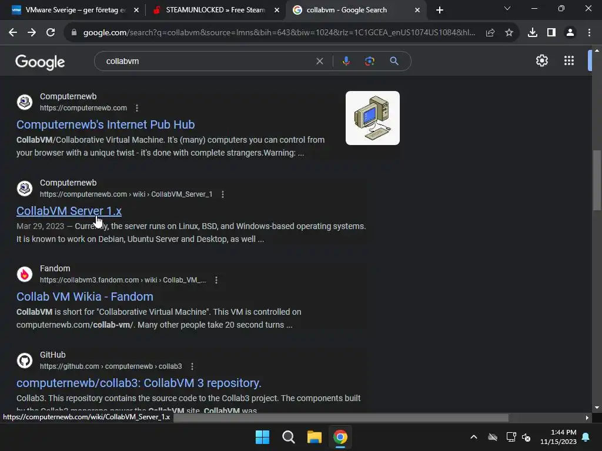Screen dimensions: 602x451
Task: Close the VMware Sverige tab
Action: click(x=136, y=11)
